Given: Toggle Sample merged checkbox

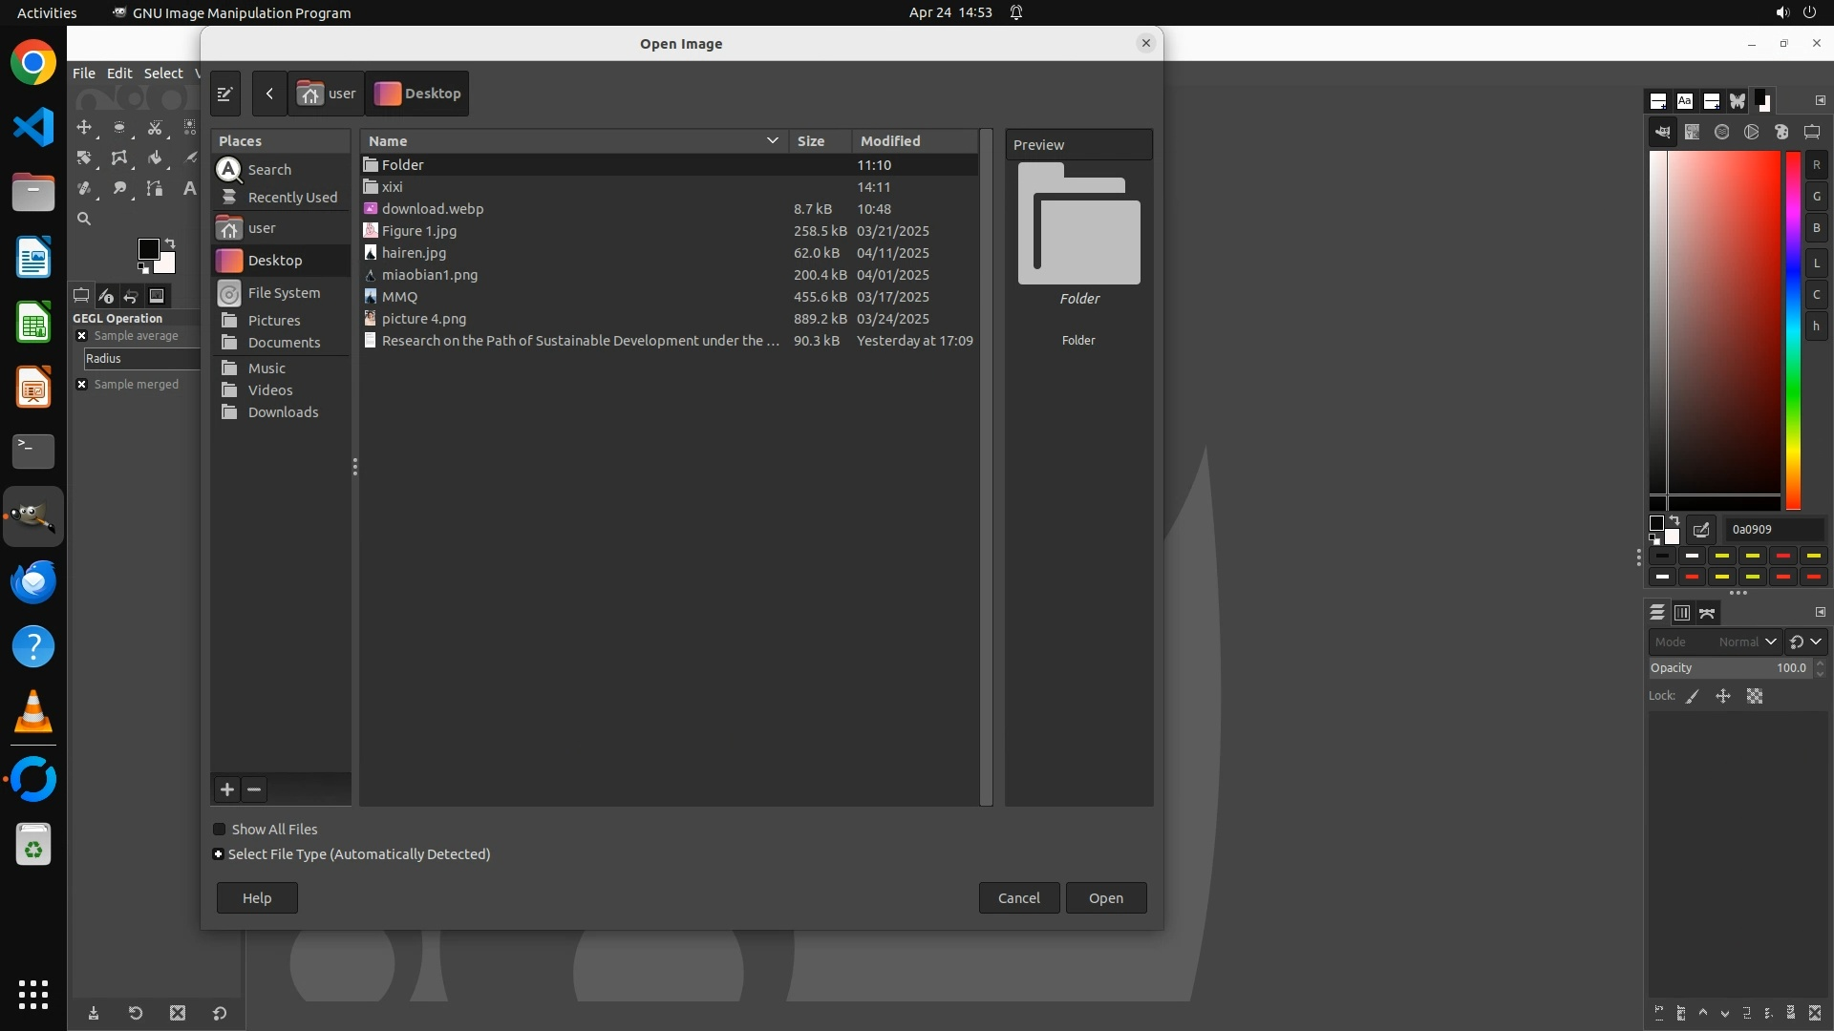Looking at the screenshot, I should (x=82, y=385).
